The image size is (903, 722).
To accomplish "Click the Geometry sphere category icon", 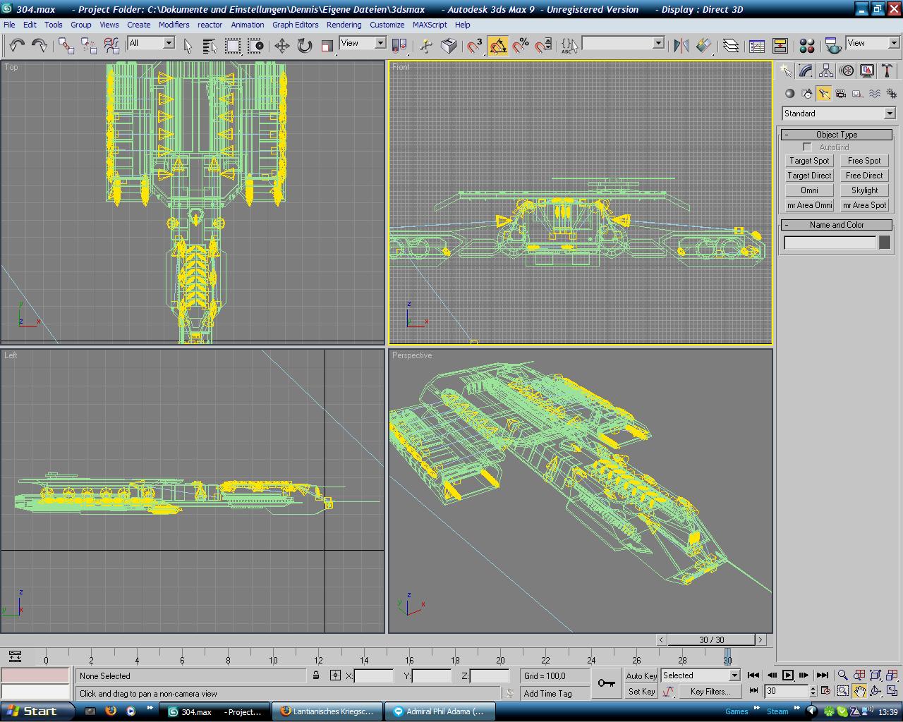I will pyautogui.click(x=789, y=94).
